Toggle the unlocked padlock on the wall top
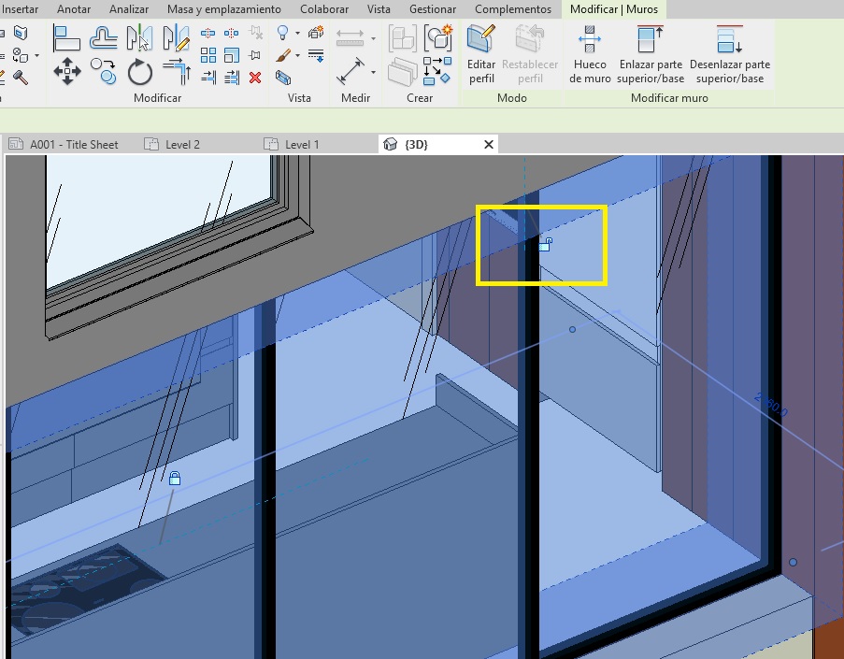This screenshot has height=659, width=844. click(x=545, y=245)
